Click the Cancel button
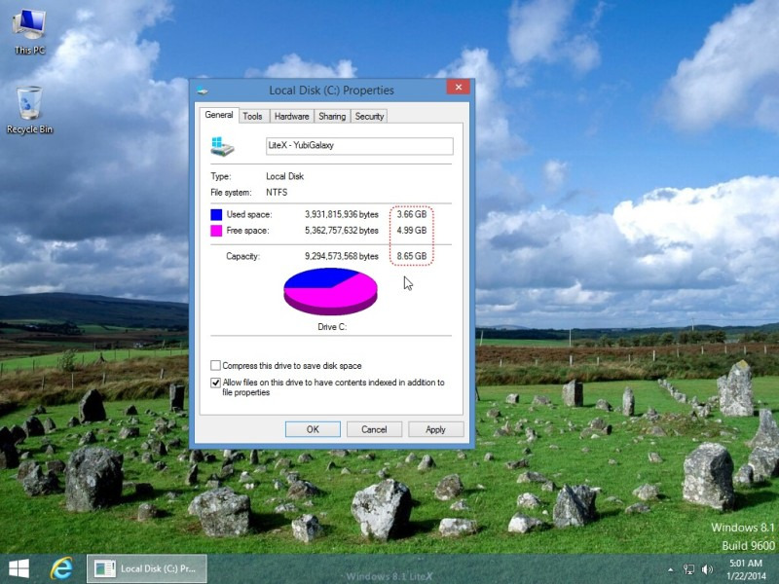This screenshot has height=584, width=779. pos(374,429)
